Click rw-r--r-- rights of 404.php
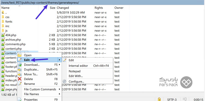205x101 pixels. click(100, 35)
